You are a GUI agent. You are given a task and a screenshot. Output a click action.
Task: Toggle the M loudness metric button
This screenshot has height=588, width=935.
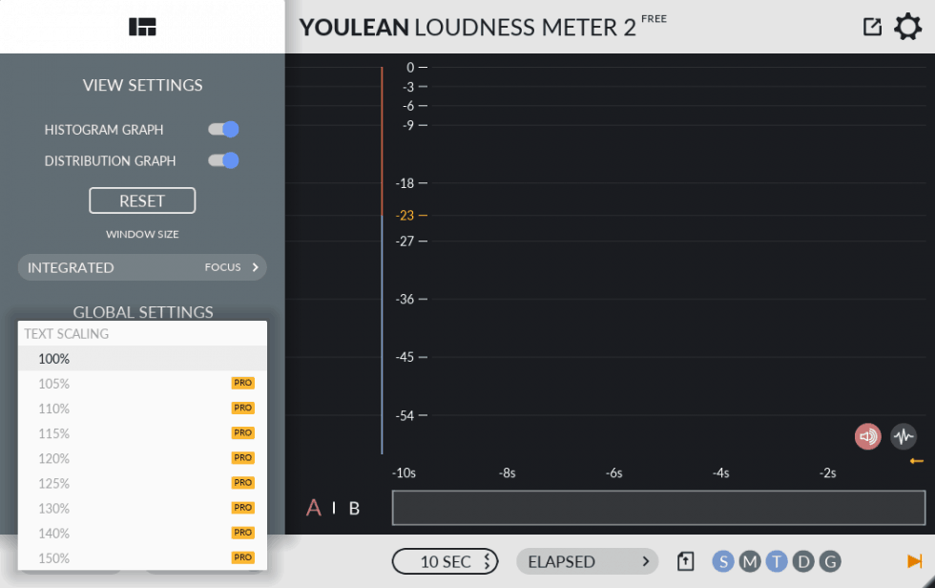coord(750,561)
